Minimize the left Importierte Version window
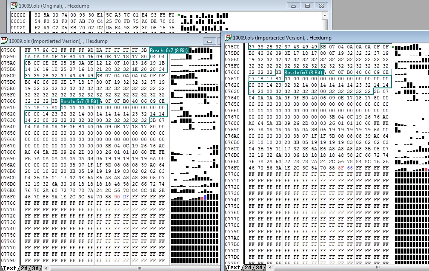Viewport: 429px width, 271px height. pyautogui.click(x=209, y=41)
